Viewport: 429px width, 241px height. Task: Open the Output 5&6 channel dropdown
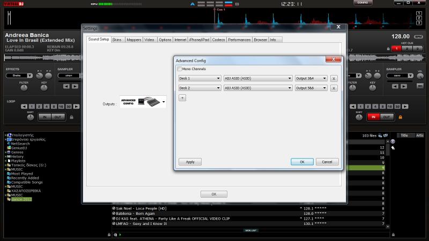click(311, 88)
